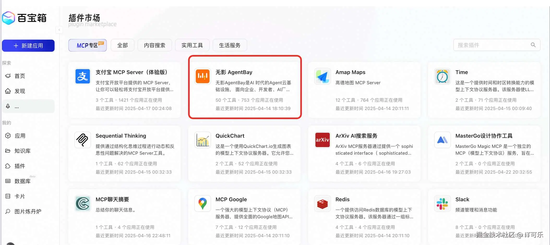
Task: Click the 百宝箱 logo icon
Action: pyautogui.click(x=8, y=18)
